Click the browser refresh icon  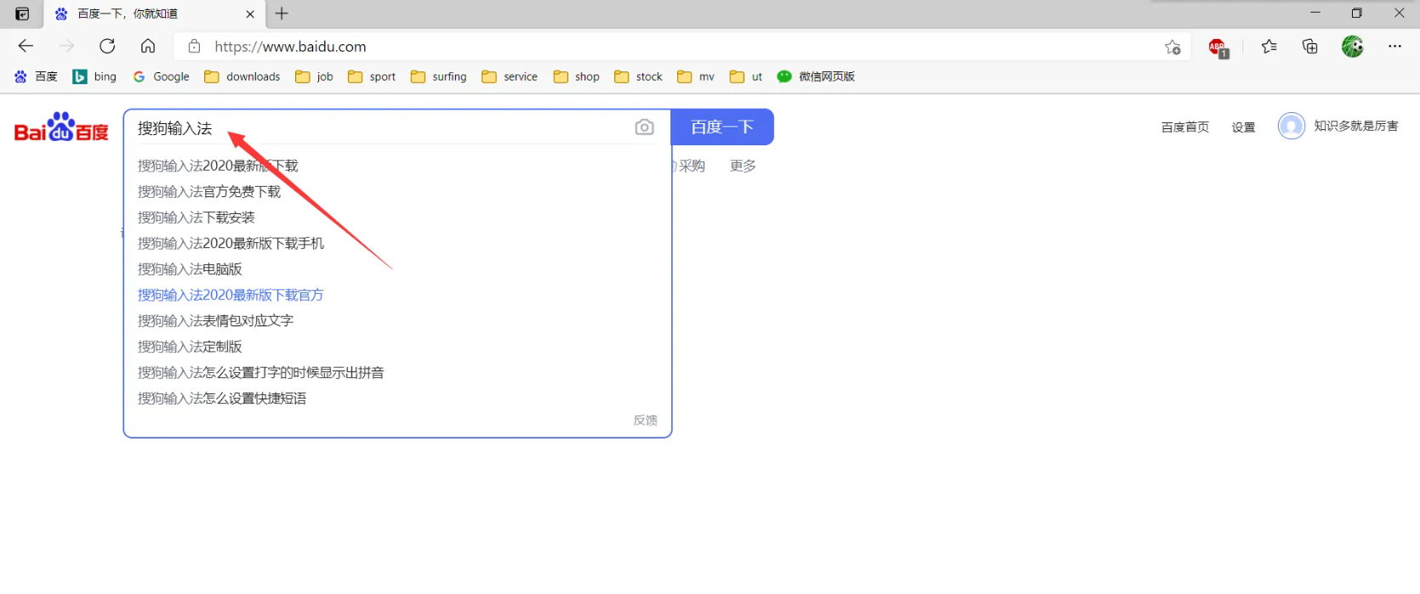pos(107,47)
